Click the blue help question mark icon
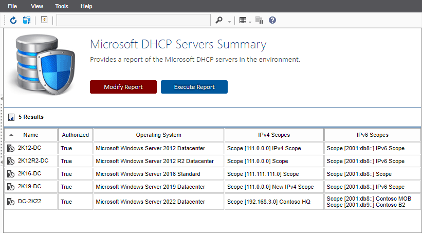 (x=272, y=20)
